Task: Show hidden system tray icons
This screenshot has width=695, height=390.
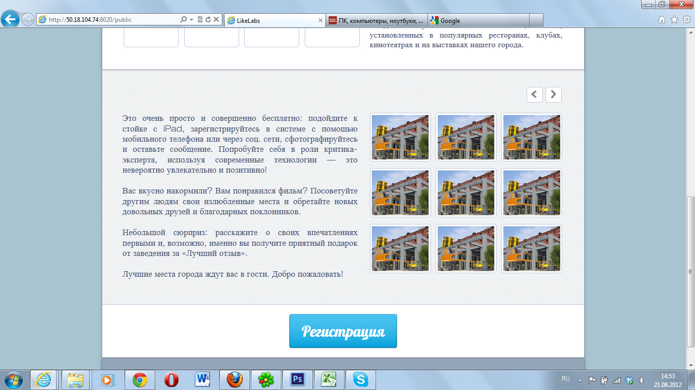Action: point(580,380)
